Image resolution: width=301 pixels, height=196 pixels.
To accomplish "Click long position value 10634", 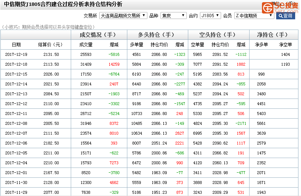I will (x=136, y=133).
